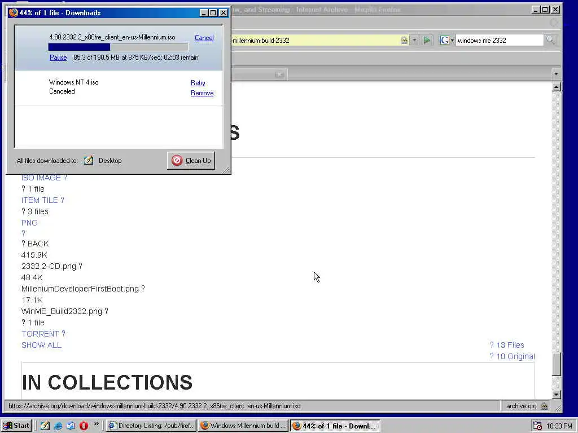Click MilleniumDeveloperFirstBoot.png file name
The width and height of the screenshot is (578, 433).
coord(80,289)
